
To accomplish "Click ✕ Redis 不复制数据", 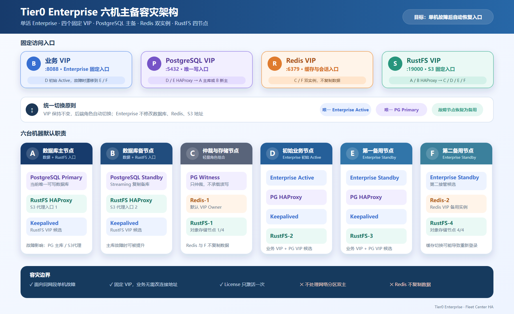I will tap(410, 284).
